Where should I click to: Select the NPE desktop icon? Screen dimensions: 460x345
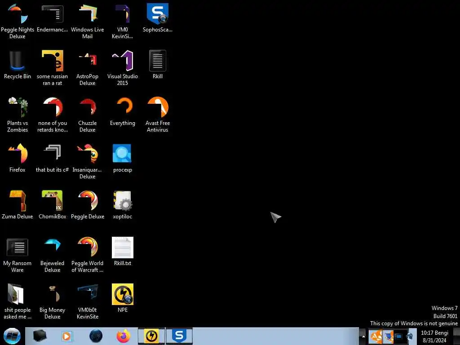tap(122, 299)
